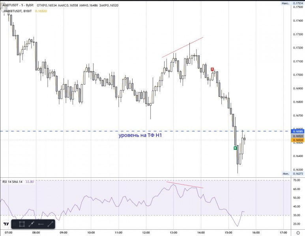Viewport: 305px width, 236px height.
Task: Select the Arrow drawing tool
Action: pyautogui.click(x=32, y=224)
